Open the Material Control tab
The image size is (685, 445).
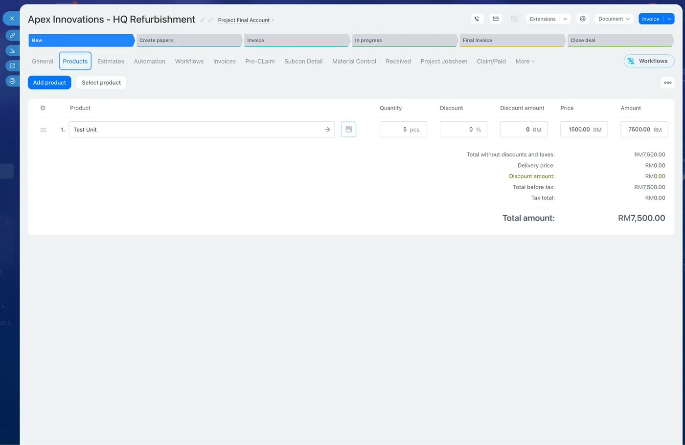(354, 62)
